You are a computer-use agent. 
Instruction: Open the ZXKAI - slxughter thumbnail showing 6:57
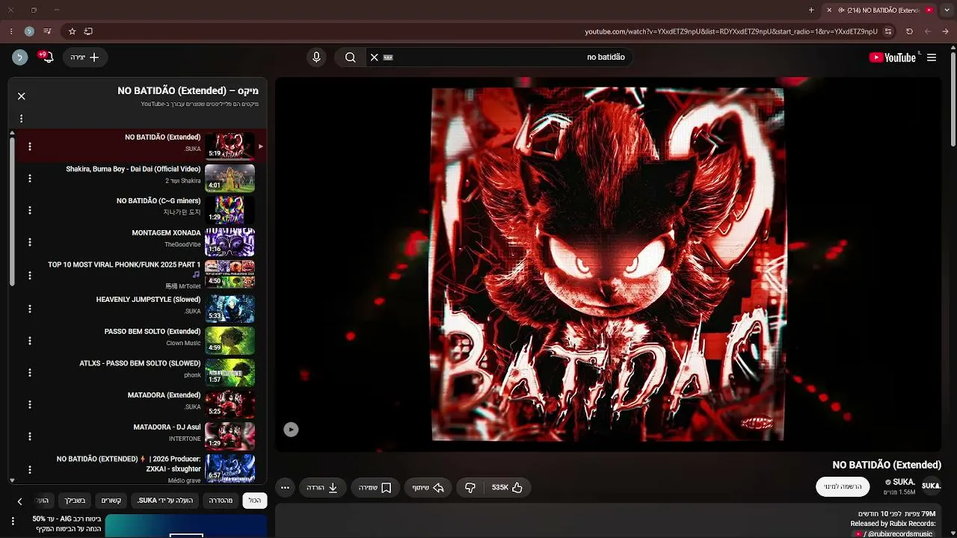coord(230,469)
